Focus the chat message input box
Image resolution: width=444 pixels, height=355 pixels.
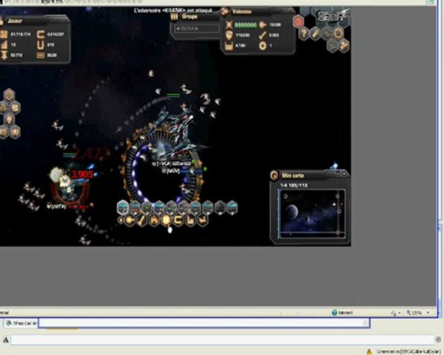[222, 340]
